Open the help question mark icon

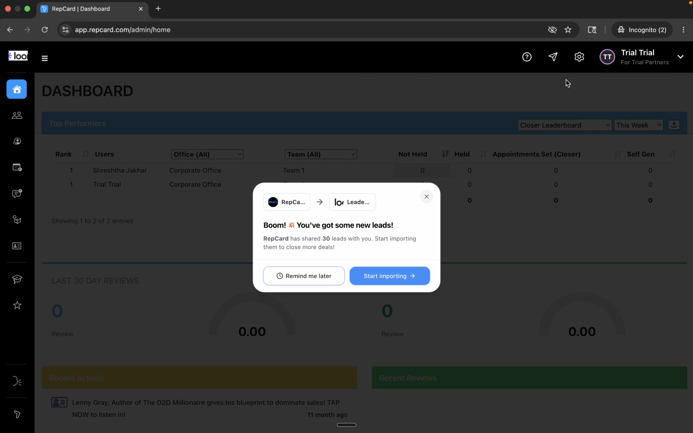point(527,57)
